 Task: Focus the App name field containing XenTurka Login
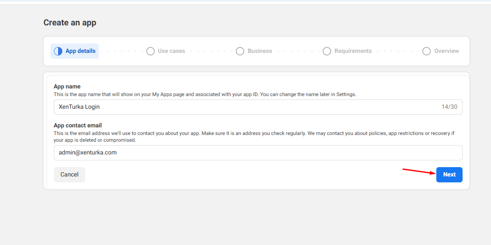[258, 107]
